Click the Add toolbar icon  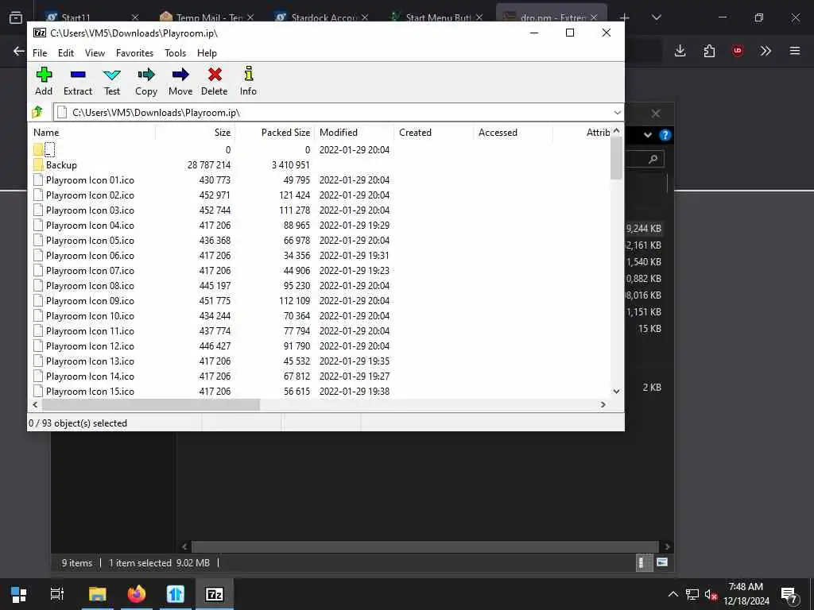point(44,75)
